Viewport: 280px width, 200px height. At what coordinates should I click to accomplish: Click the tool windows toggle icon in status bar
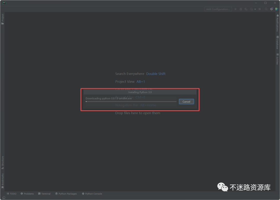[x=4, y=198]
